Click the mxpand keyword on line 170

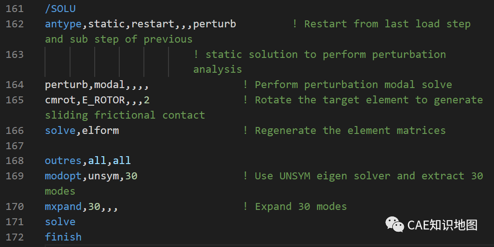[63, 206]
